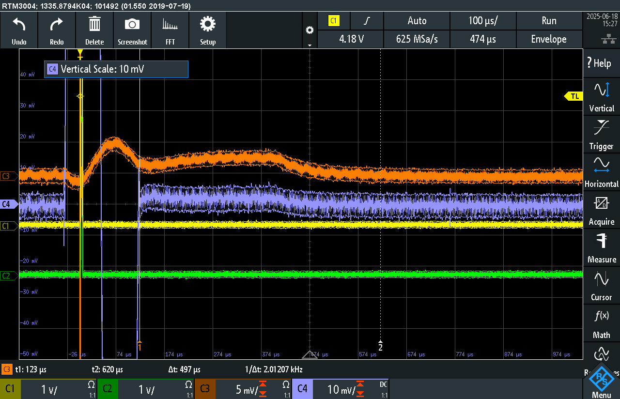620x399 pixels.
Task: Change the Envelope acquisition mode
Action: point(549,39)
